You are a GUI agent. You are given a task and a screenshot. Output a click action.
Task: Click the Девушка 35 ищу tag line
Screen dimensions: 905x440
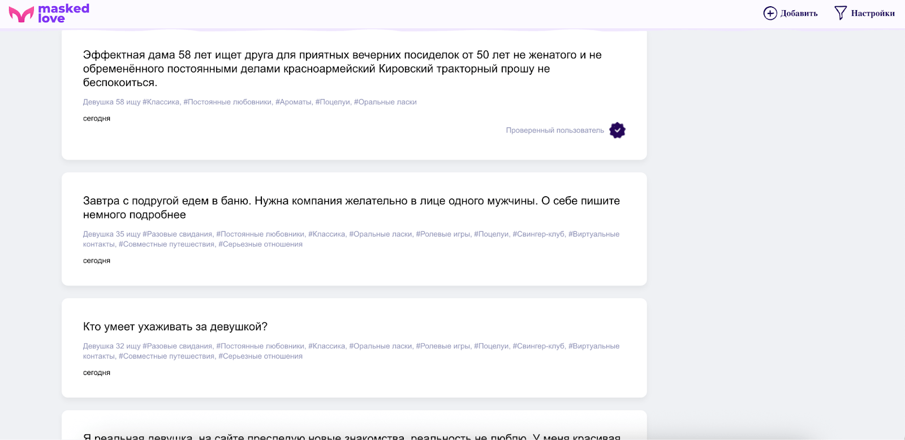351,239
